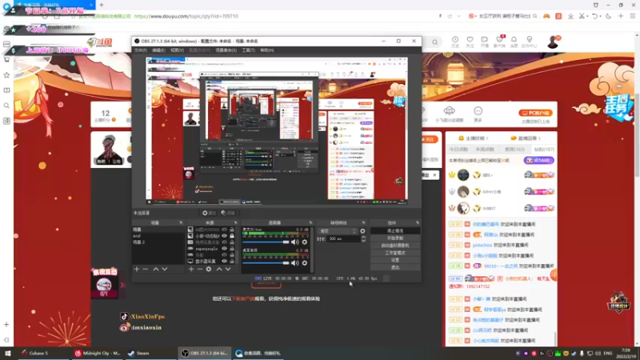Adjust the 麦克风/Aux volume slider
Image resolution: width=640 pixels, height=360 pixels.
coord(266,242)
